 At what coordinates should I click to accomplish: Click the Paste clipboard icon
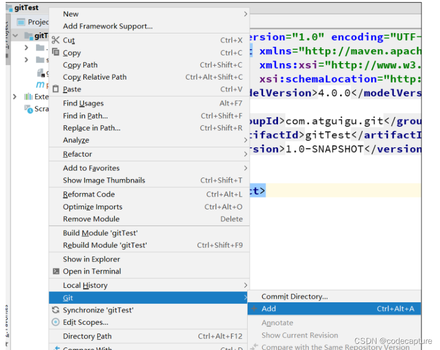(56, 89)
